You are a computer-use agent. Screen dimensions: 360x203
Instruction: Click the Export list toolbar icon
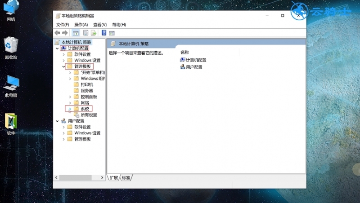tap(94, 33)
